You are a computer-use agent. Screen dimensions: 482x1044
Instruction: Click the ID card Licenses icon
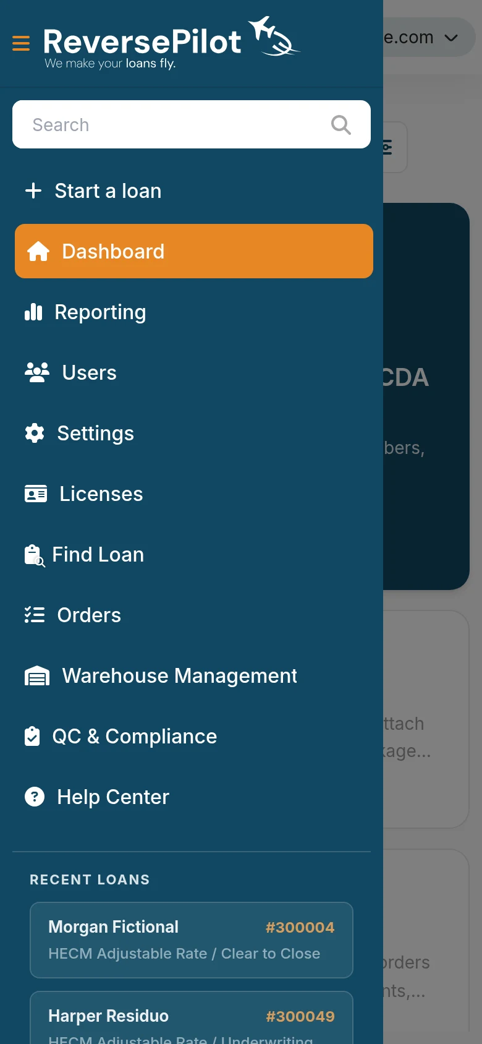(x=36, y=494)
